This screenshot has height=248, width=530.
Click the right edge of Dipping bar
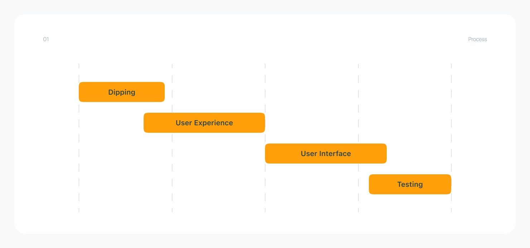(164, 92)
